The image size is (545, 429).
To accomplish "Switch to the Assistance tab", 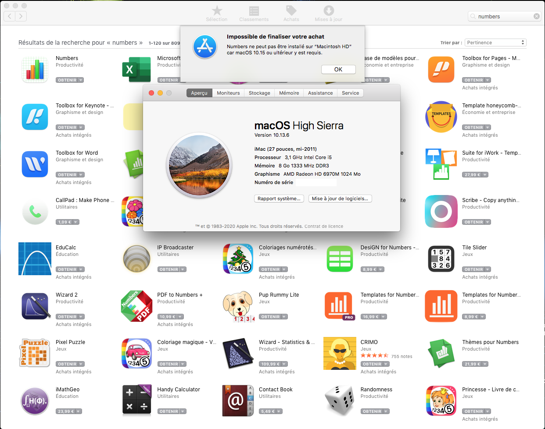I will tap(320, 93).
